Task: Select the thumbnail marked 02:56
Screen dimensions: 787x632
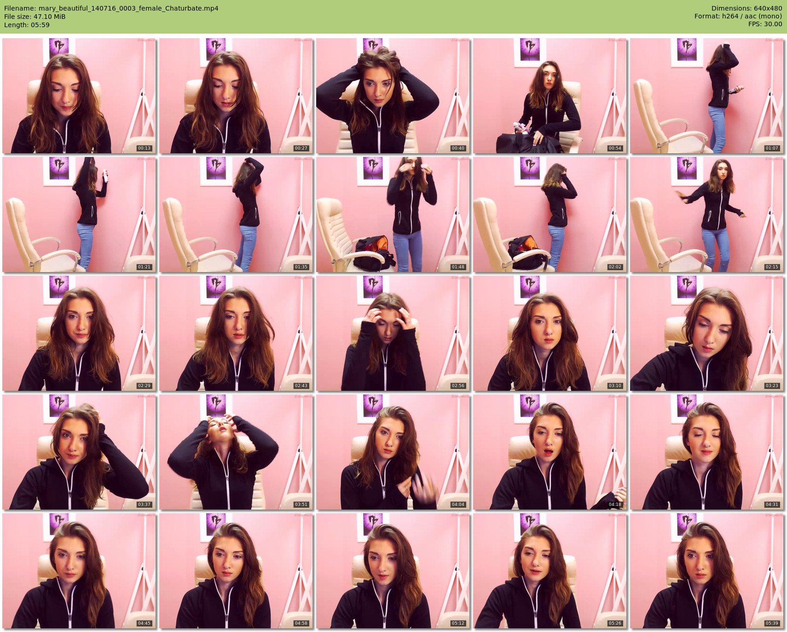Action: coord(393,333)
